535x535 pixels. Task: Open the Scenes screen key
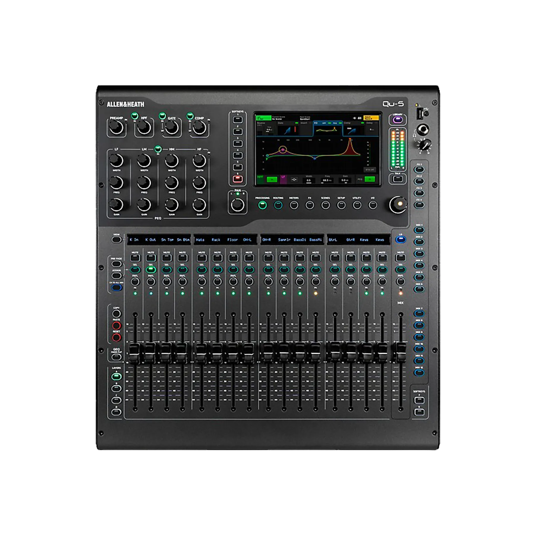click(325, 205)
